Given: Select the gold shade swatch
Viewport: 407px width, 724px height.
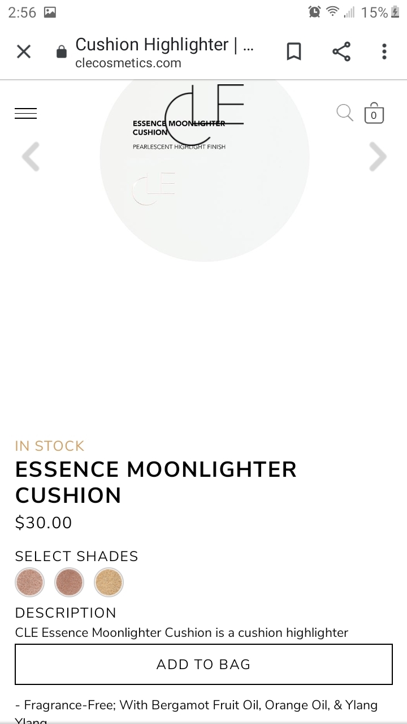Looking at the screenshot, I should point(109,582).
